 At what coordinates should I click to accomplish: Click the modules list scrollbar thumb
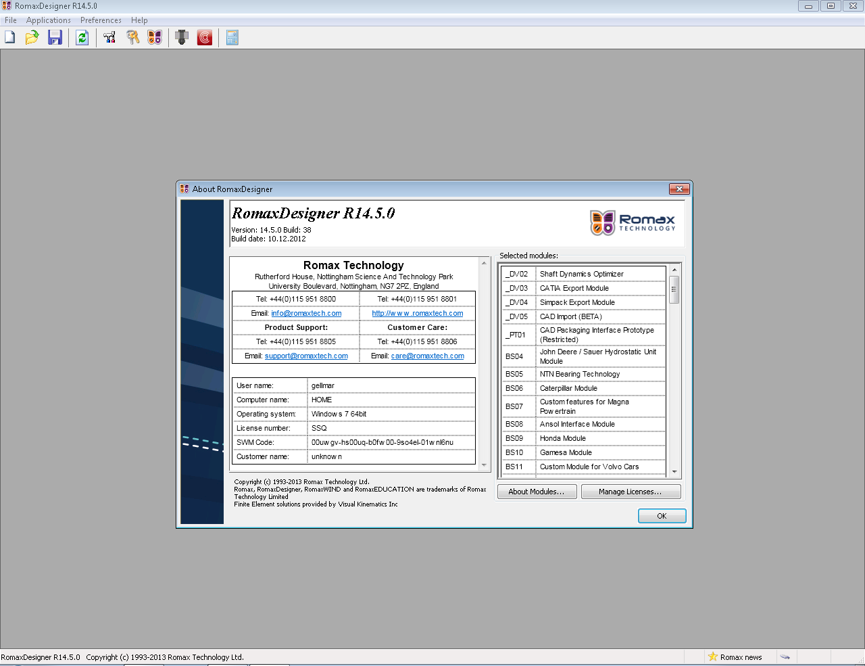[x=674, y=289]
